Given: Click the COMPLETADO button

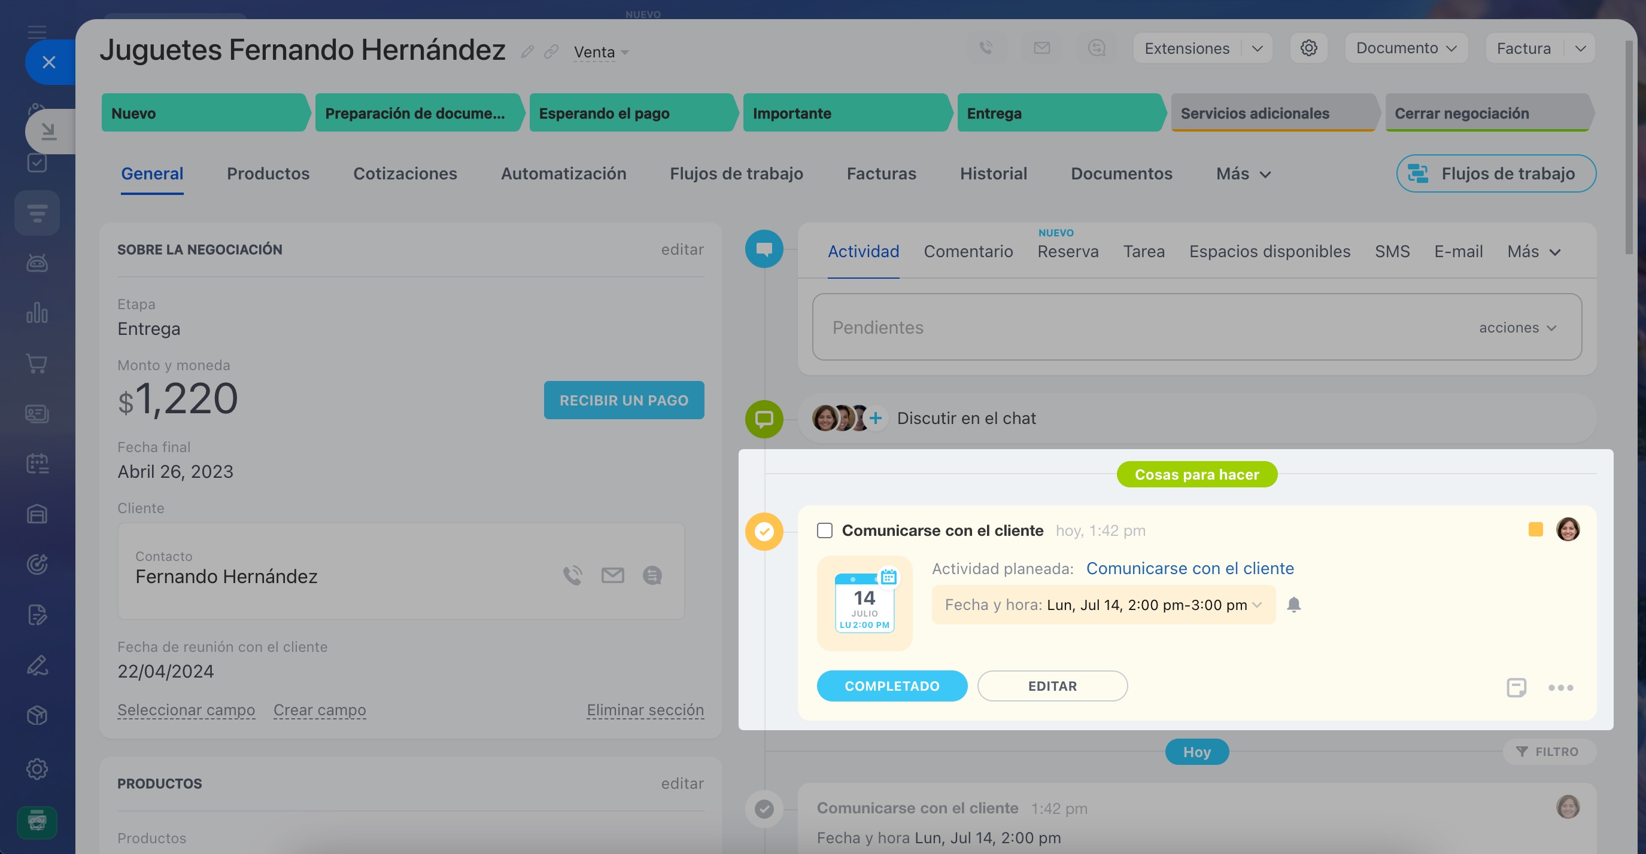Looking at the screenshot, I should click(x=891, y=685).
